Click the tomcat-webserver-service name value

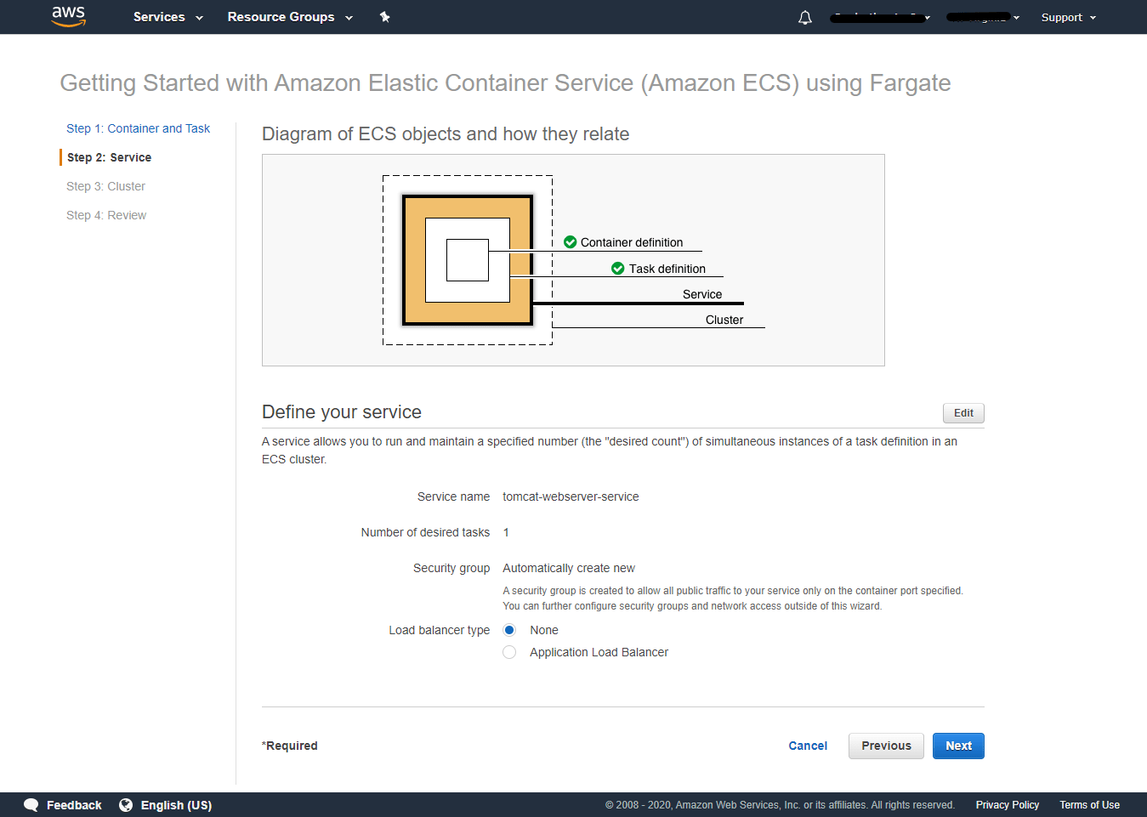pos(571,496)
